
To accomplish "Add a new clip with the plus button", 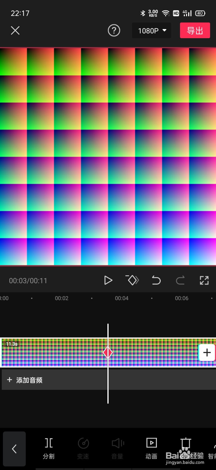I will pyautogui.click(x=207, y=352).
